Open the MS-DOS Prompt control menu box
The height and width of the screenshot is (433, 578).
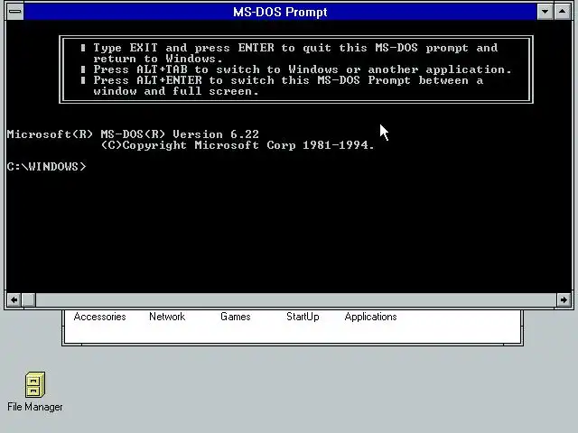pyautogui.click(x=15, y=12)
